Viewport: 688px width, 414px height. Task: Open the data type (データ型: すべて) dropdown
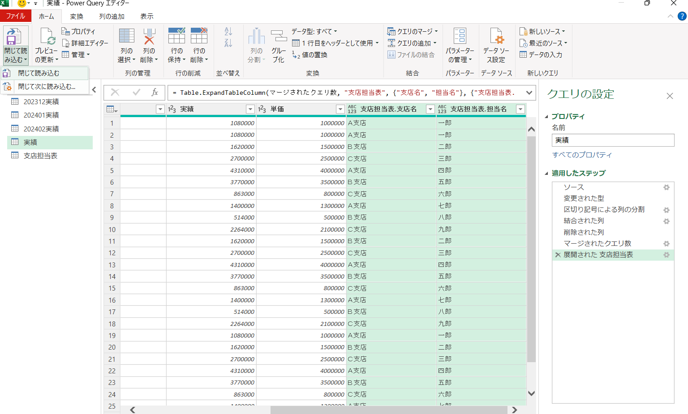(x=314, y=31)
